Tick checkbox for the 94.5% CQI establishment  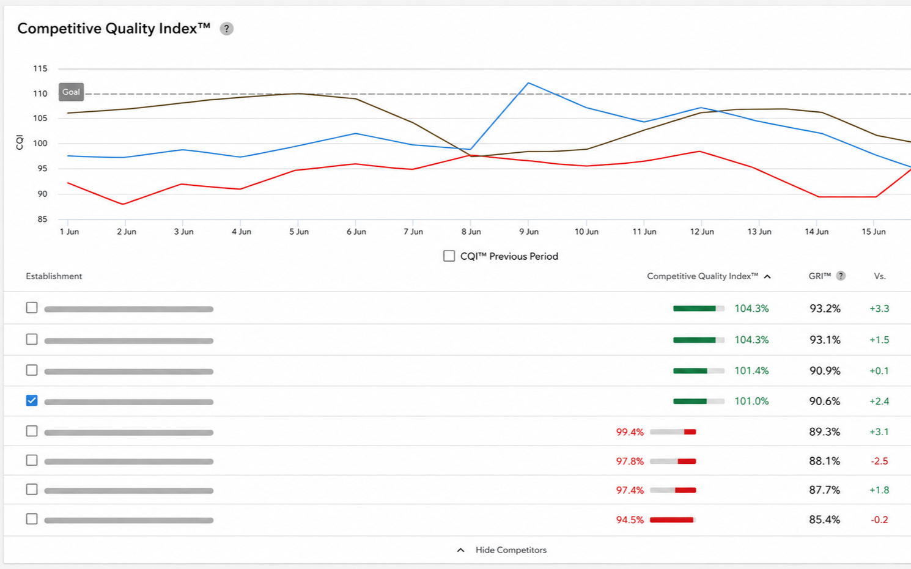click(32, 519)
